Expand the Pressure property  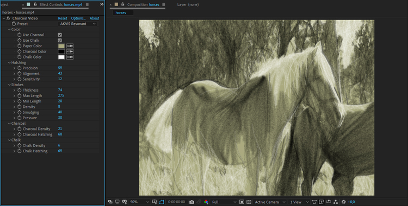tap(14, 118)
